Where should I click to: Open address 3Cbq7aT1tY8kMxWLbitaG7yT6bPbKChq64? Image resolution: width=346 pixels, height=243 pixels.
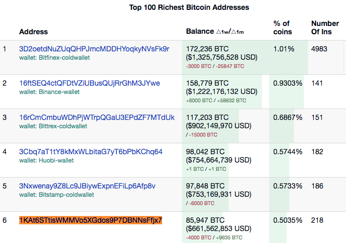pos(91,152)
